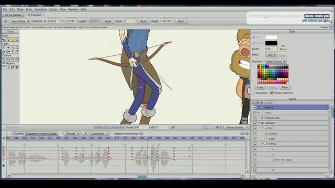335x188 pixels.
Task: Toggle visibility of the Торвар 1 layer
Action: pyautogui.click(x=255, y=123)
